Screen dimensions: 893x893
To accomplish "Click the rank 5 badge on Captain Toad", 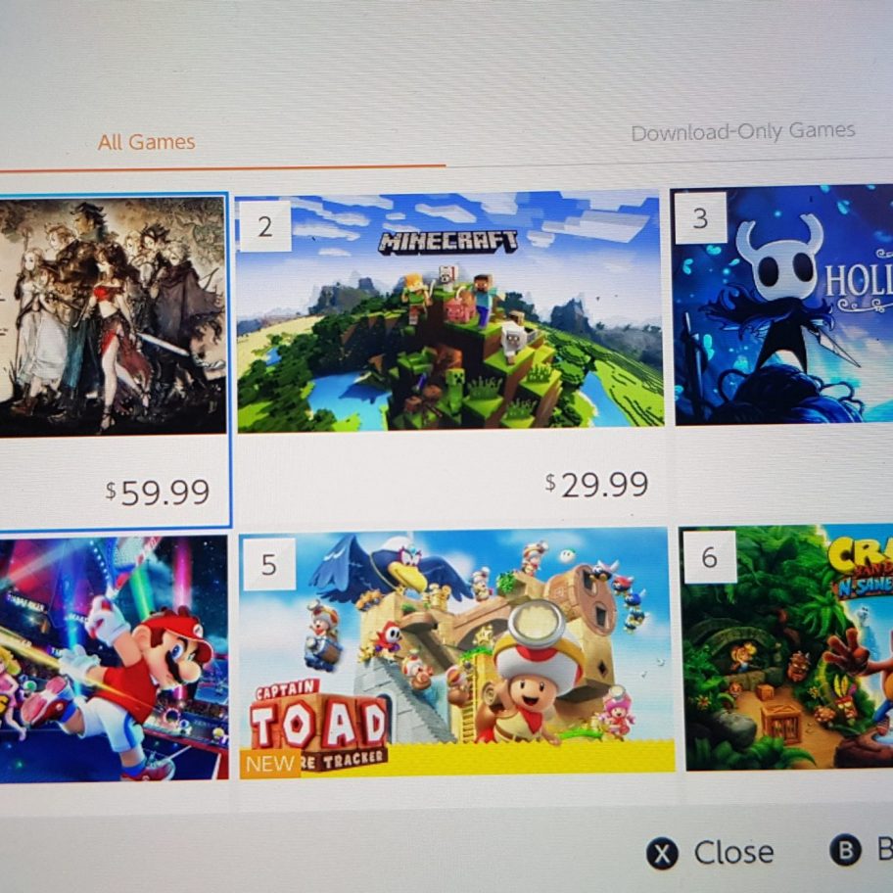I will click(x=269, y=564).
